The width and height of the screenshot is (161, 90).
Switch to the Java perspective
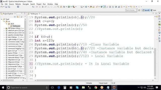[x=153, y=10]
